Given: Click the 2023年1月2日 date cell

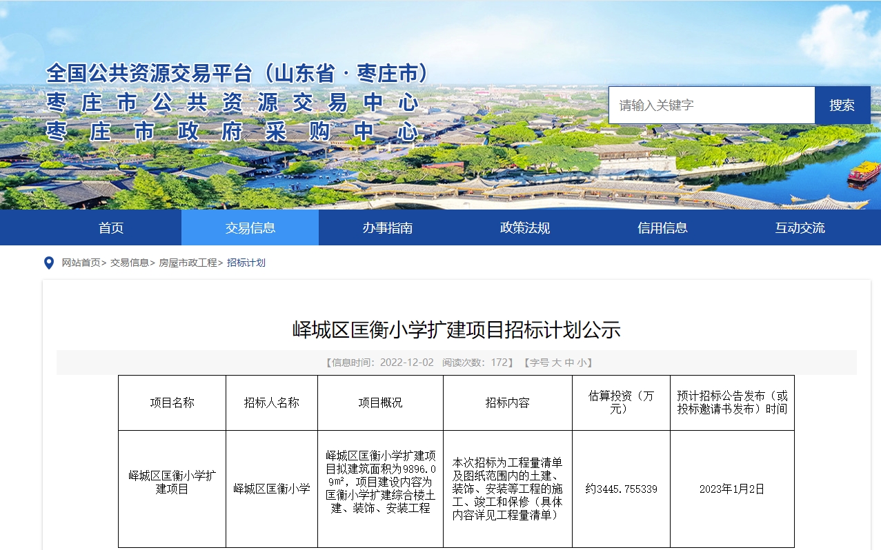Looking at the screenshot, I should 732,489.
